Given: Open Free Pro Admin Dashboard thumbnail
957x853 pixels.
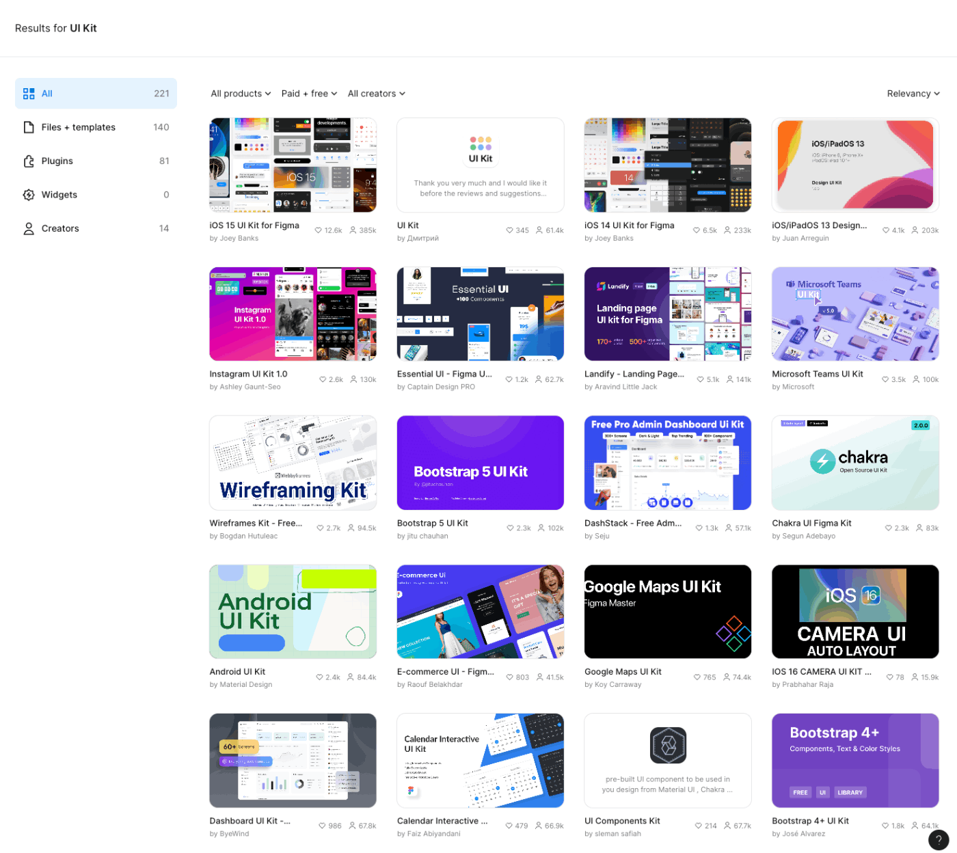Looking at the screenshot, I should [x=668, y=463].
